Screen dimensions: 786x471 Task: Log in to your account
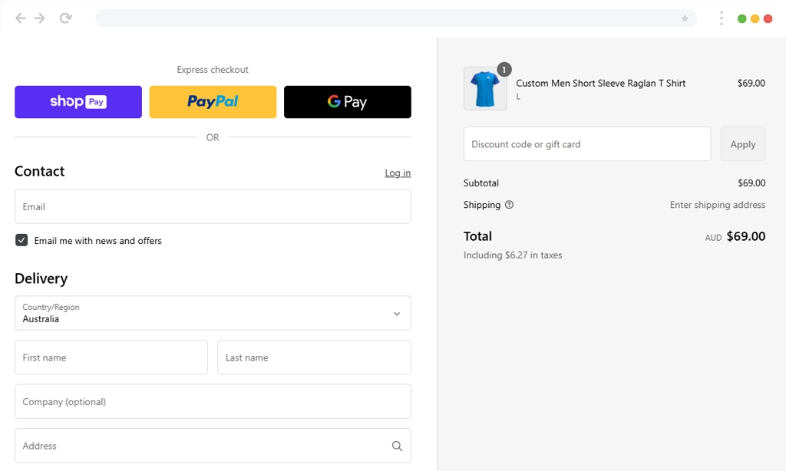[398, 173]
